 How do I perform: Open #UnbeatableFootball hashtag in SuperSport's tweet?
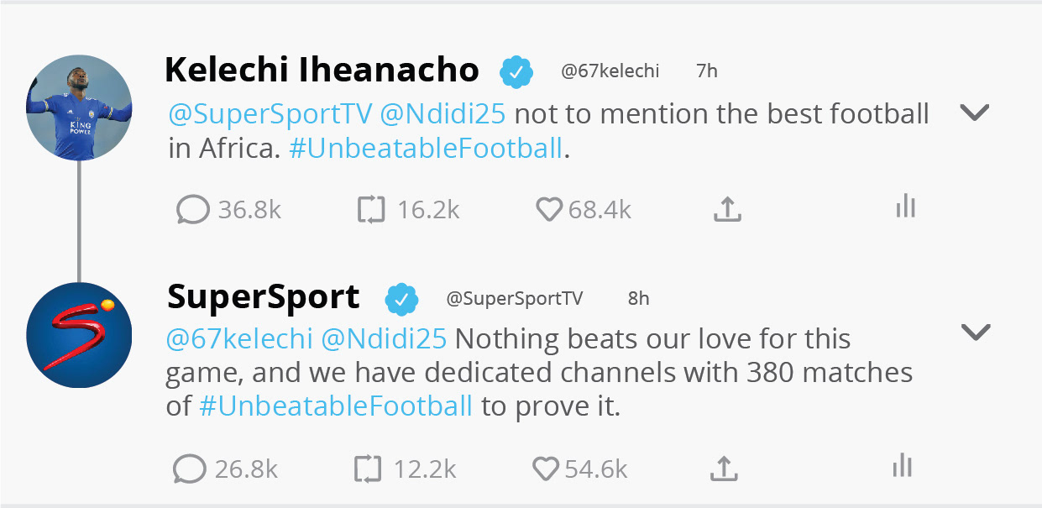click(x=336, y=406)
